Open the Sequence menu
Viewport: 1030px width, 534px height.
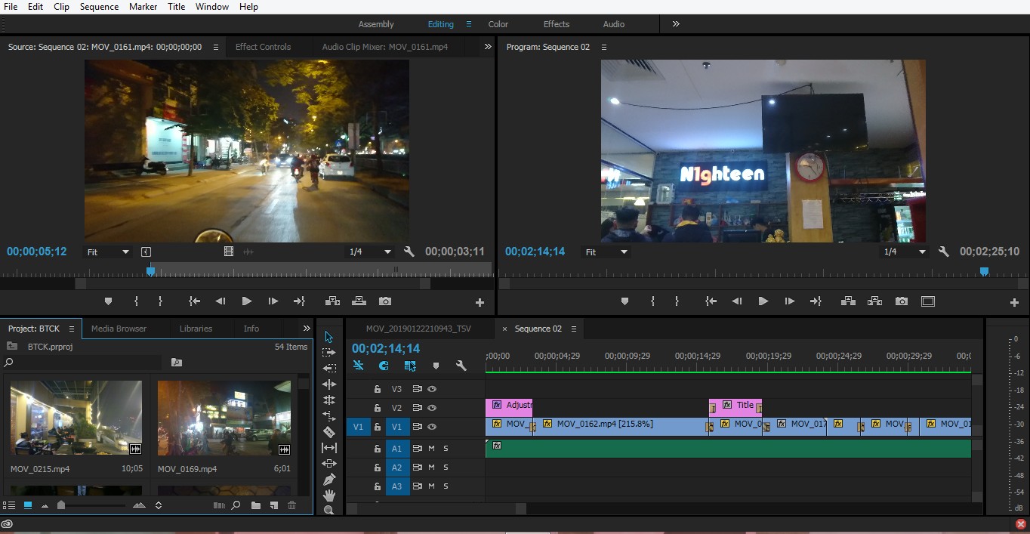(x=99, y=7)
